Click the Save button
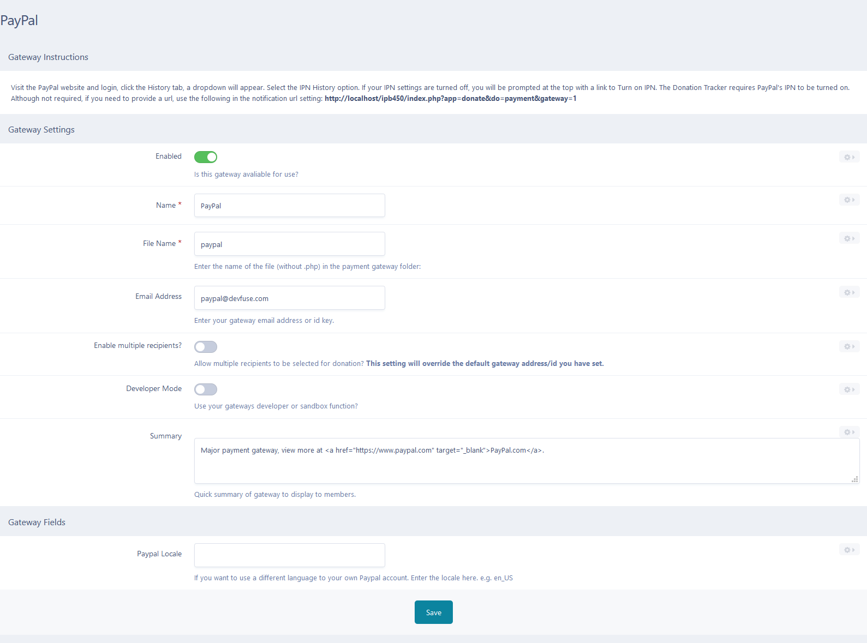Screen dimensions: 867x643 pyautogui.click(x=434, y=612)
